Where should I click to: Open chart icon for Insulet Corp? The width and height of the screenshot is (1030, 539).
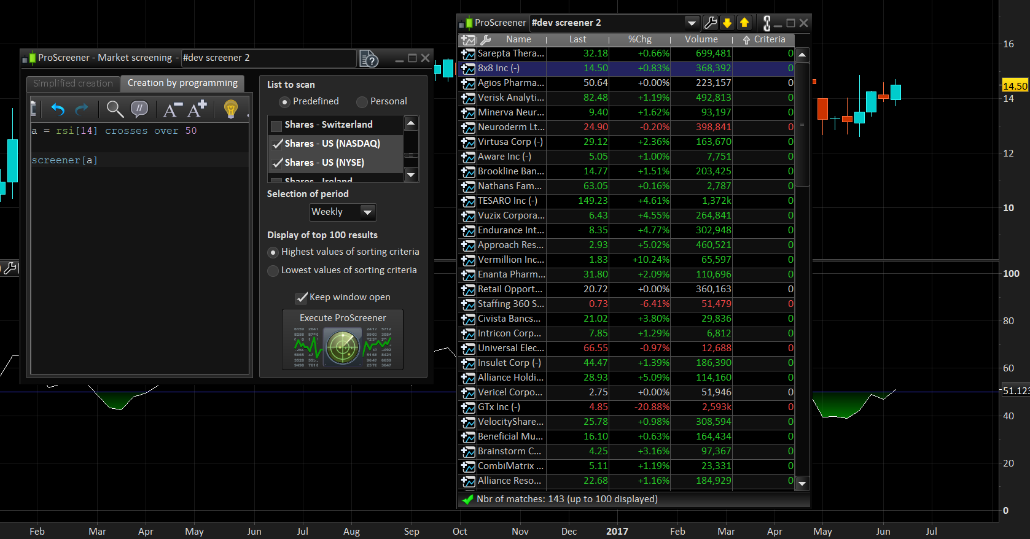(468, 363)
